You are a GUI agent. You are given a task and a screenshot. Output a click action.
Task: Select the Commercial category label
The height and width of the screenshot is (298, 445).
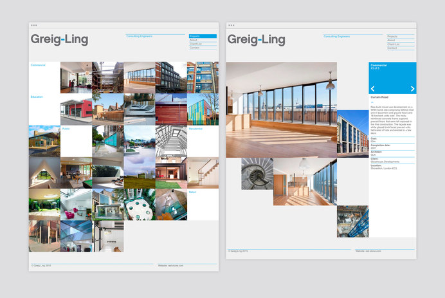click(38, 65)
